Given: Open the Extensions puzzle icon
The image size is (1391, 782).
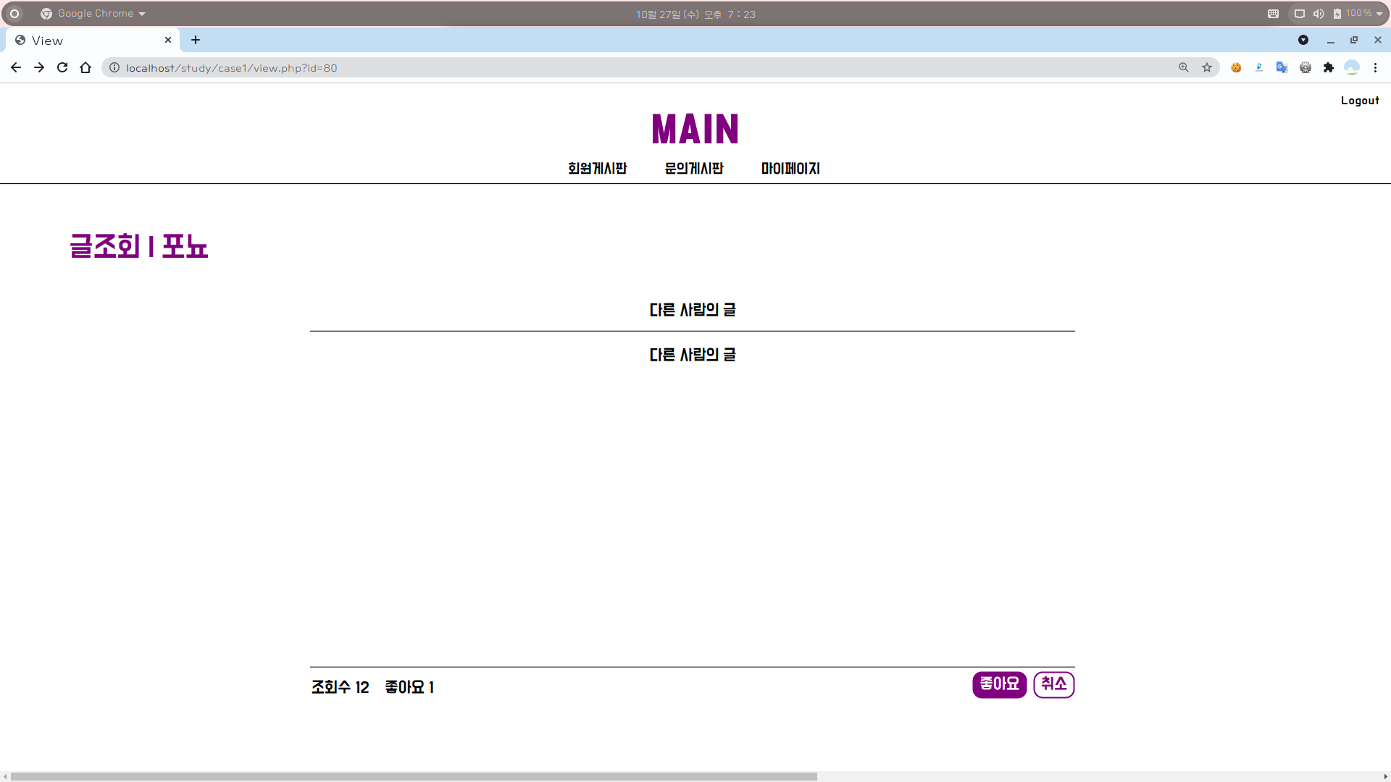Looking at the screenshot, I should tap(1329, 67).
